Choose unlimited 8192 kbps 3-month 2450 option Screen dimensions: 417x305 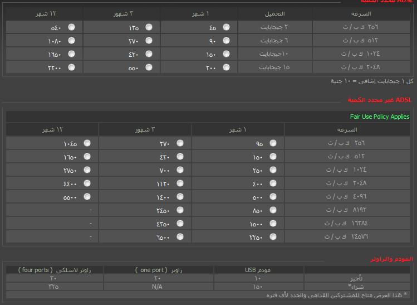pyautogui.click(x=180, y=210)
